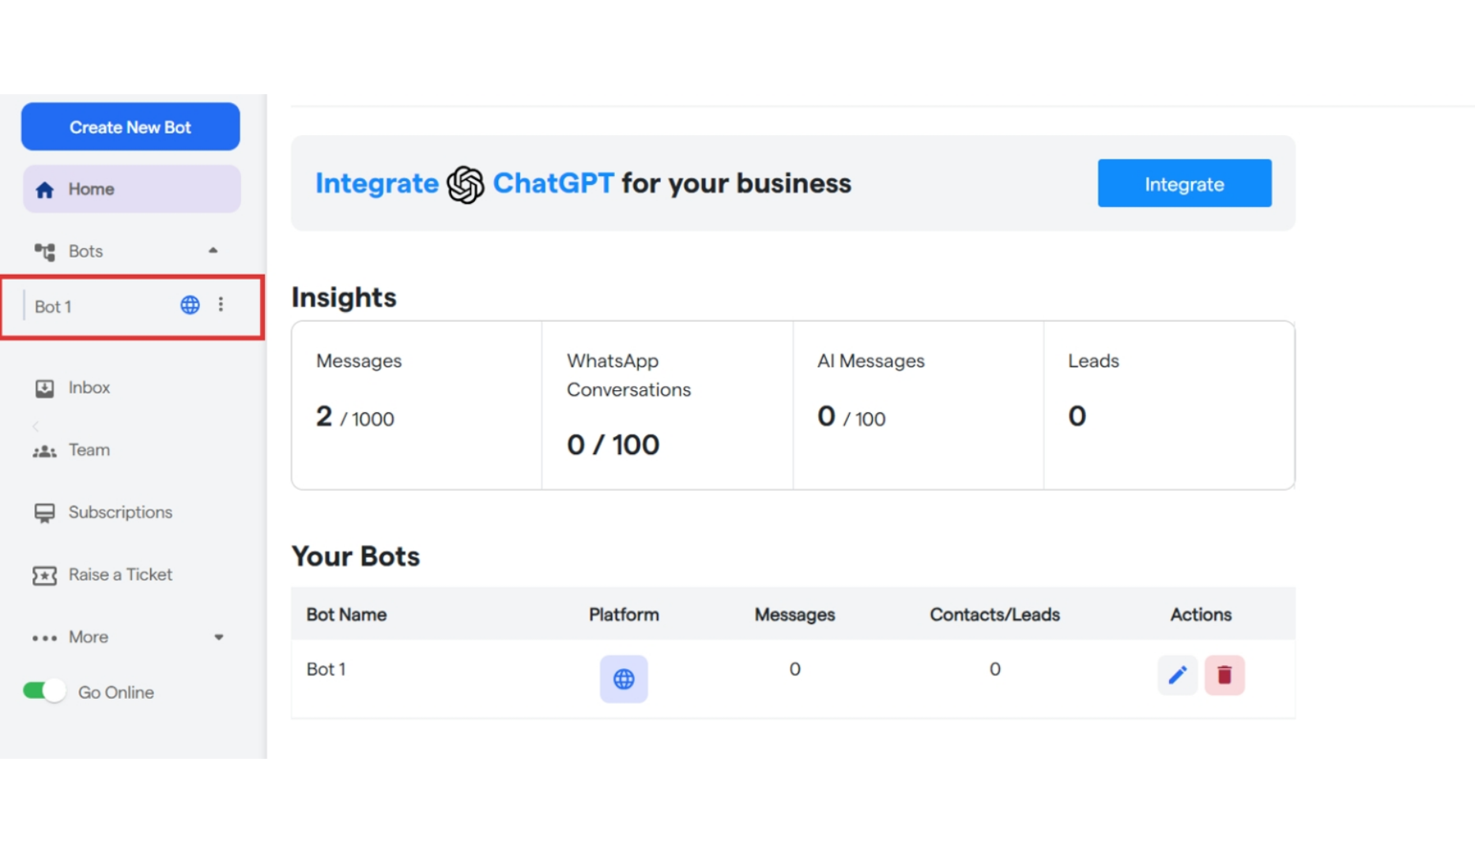Click the globe icon next to Bot 1
Viewport: 1475px width, 853px height.
[190, 305]
